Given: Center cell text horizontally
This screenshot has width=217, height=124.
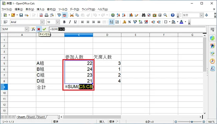Looking at the screenshot, I should 88,22.
